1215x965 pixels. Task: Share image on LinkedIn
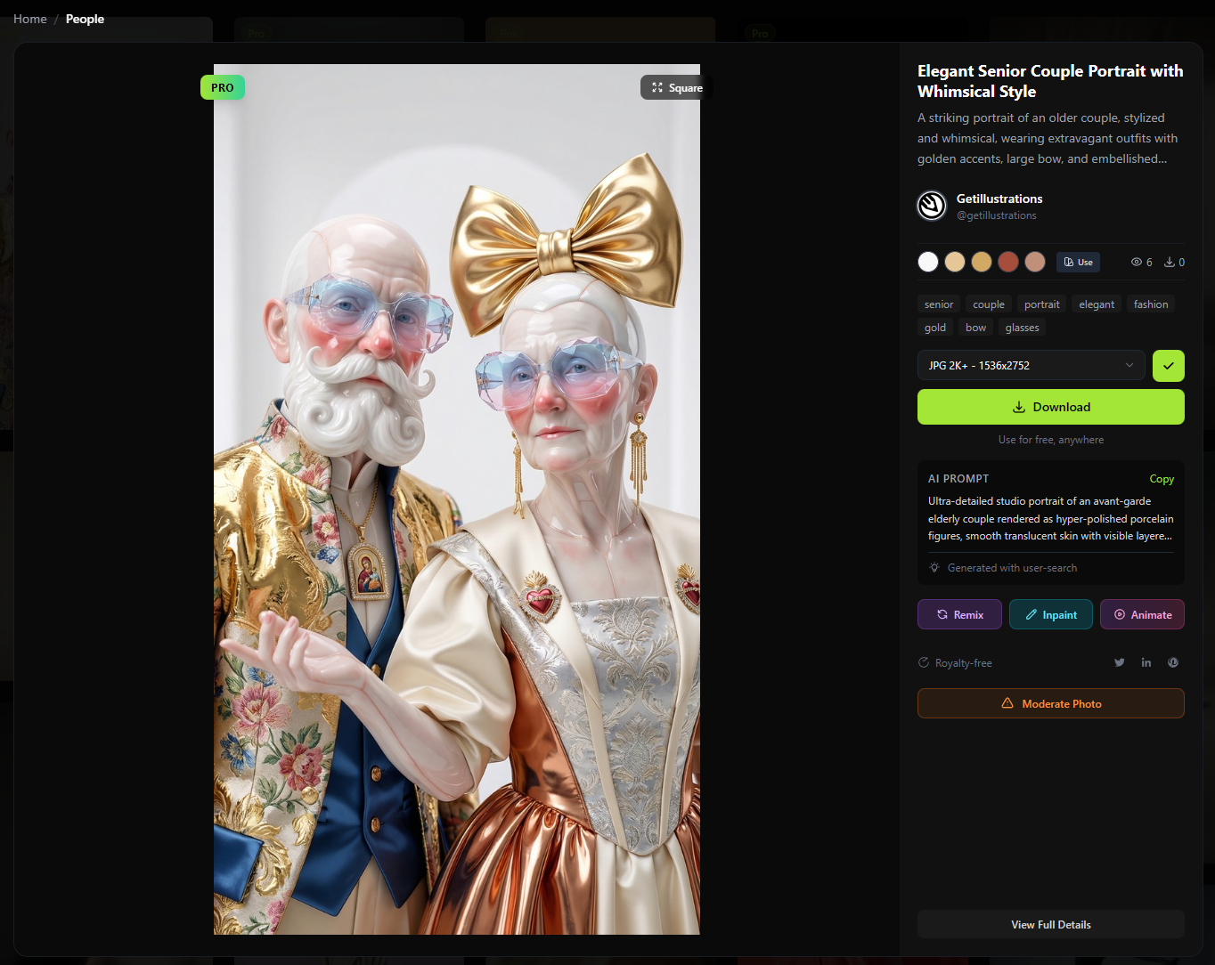pyautogui.click(x=1146, y=662)
